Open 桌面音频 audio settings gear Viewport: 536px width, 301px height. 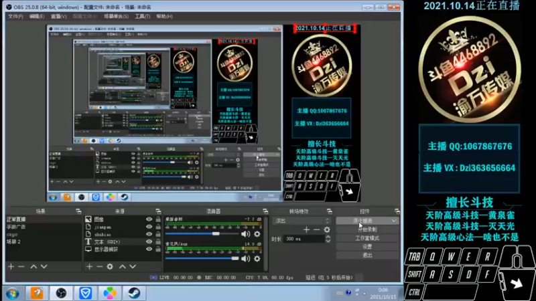point(257,234)
